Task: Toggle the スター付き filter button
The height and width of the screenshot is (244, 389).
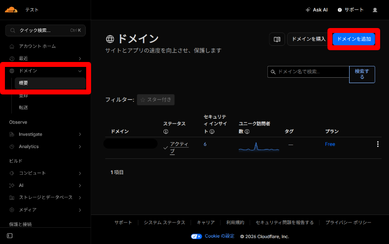Action: pos(156,100)
